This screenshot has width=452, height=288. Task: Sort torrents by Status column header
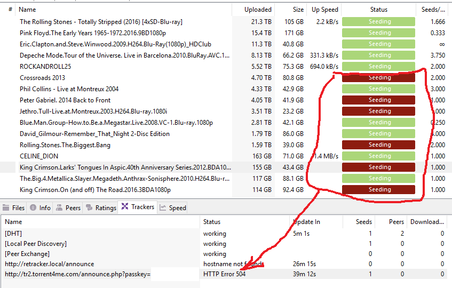pos(378,10)
